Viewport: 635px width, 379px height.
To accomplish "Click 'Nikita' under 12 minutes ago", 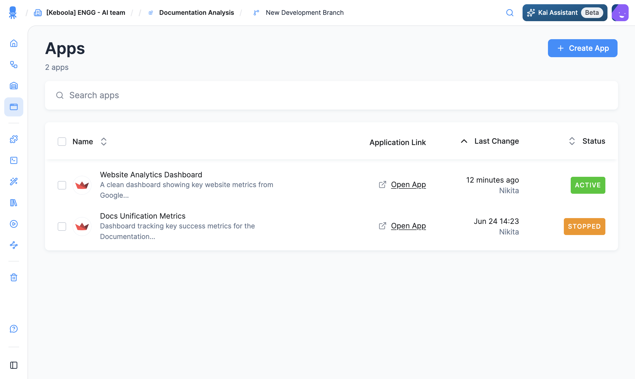I will point(509,191).
